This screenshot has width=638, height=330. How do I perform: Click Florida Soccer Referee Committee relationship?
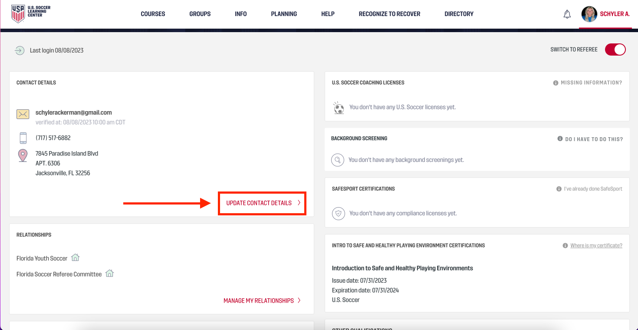pos(59,274)
